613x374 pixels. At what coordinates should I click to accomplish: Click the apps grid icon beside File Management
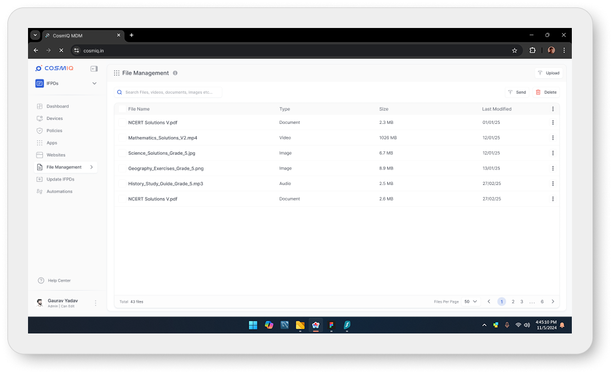117,73
